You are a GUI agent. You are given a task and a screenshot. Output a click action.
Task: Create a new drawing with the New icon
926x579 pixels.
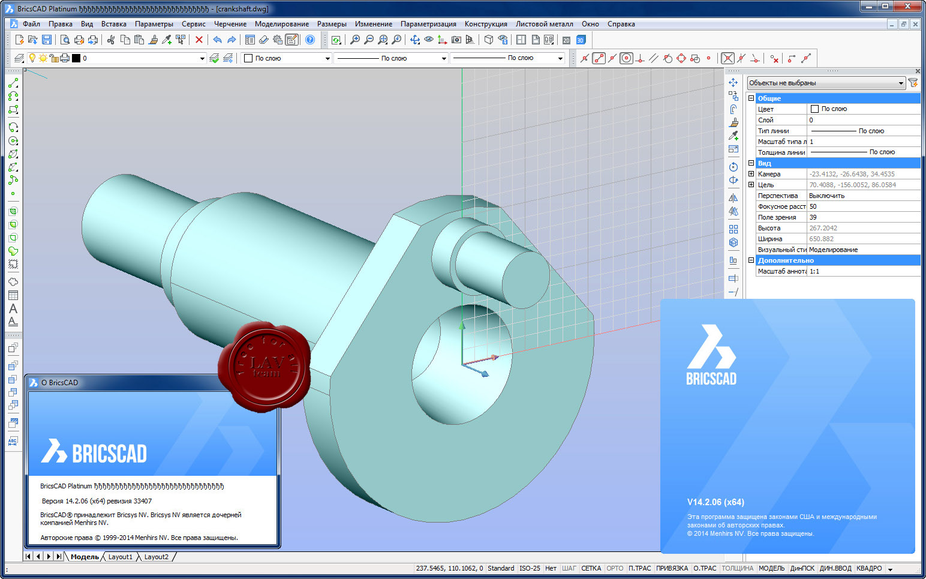[19, 40]
